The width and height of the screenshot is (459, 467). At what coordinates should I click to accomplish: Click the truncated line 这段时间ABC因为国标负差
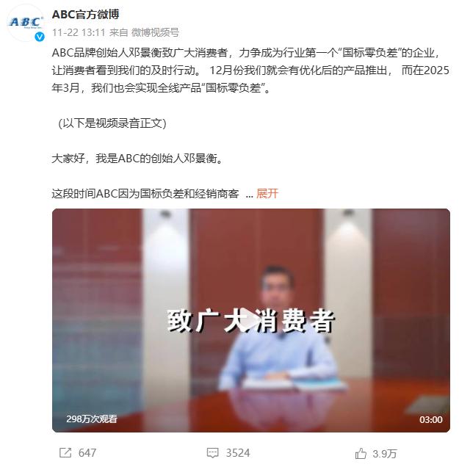145,194
